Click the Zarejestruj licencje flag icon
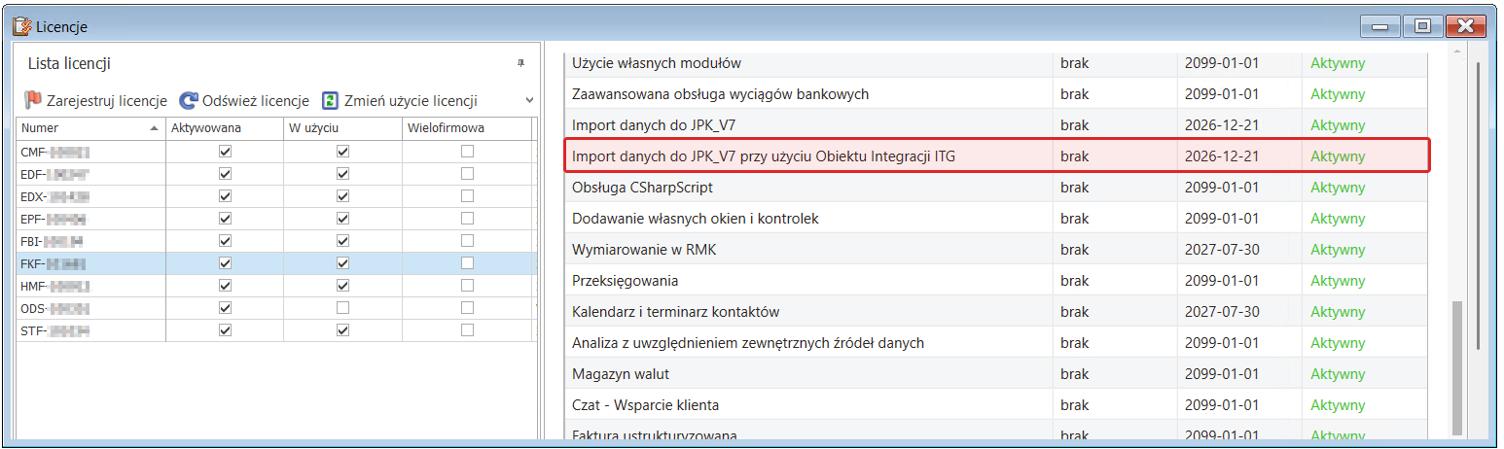Image resolution: width=1504 pixels, height=449 pixels. point(33,100)
